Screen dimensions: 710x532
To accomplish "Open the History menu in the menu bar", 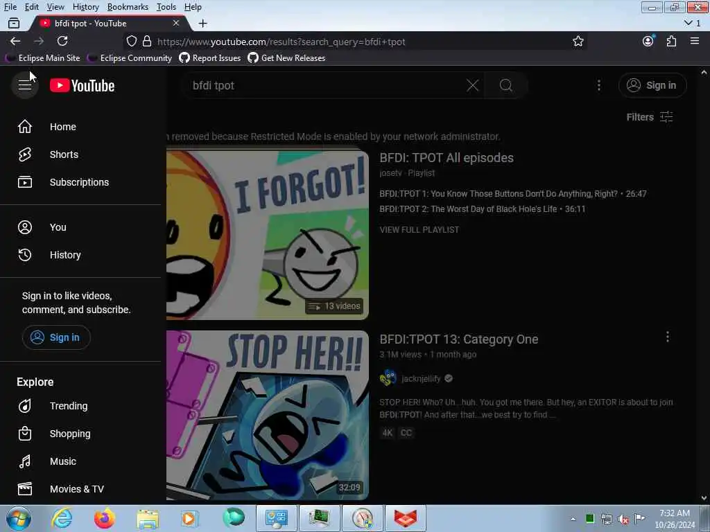I will [x=85, y=7].
